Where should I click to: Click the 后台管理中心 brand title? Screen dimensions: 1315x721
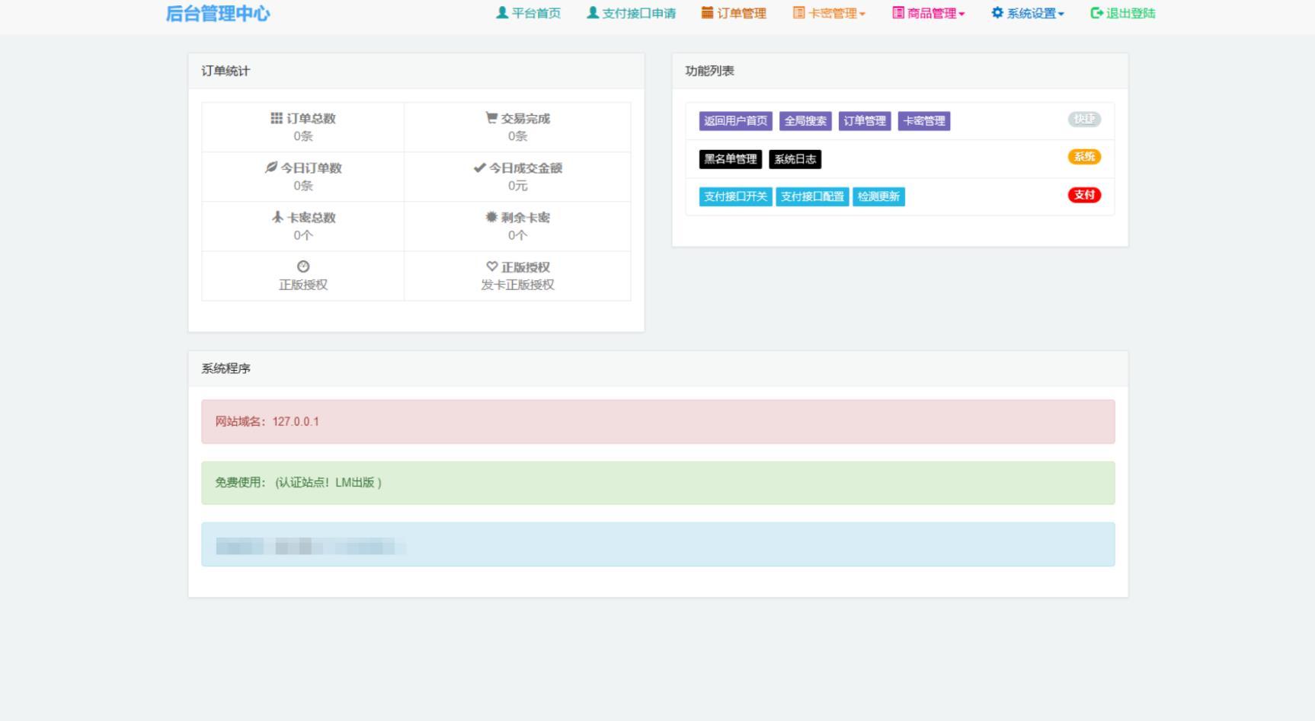tap(218, 14)
